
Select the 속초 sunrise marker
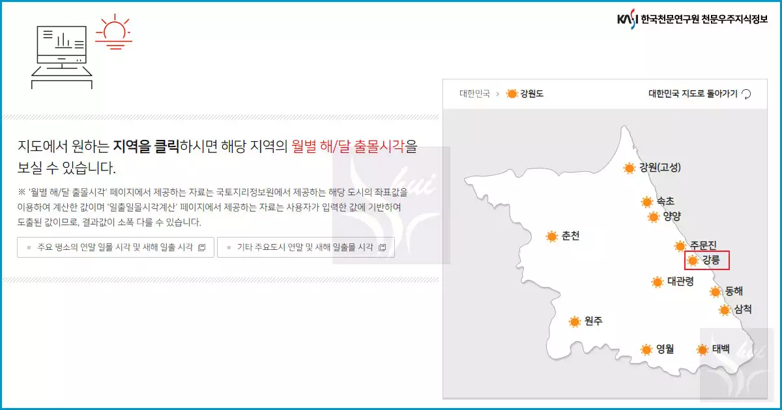(x=645, y=202)
